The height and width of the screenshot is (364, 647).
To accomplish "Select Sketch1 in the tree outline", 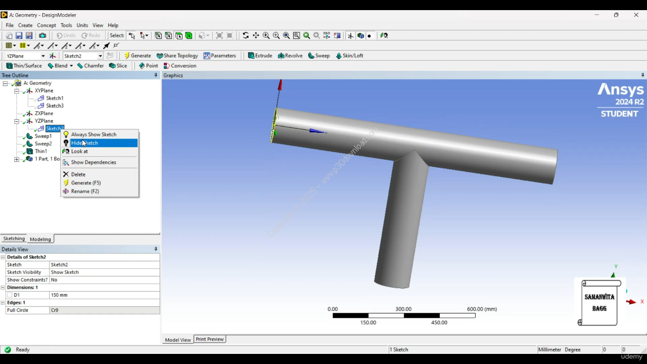I will [x=55, y=98].
